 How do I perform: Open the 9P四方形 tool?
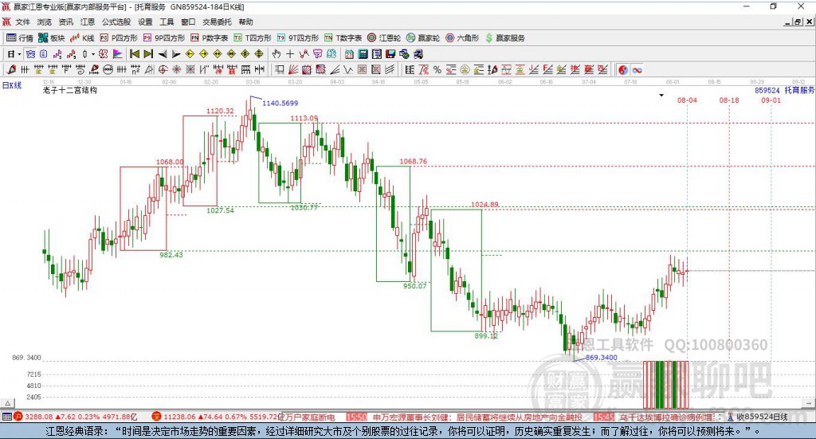tap(164, 38)
